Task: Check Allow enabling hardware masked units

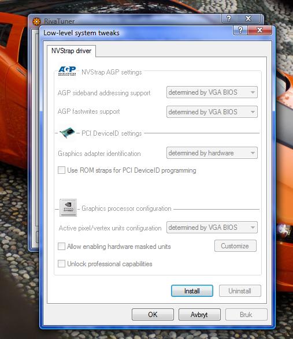Action: click(61, 246)
